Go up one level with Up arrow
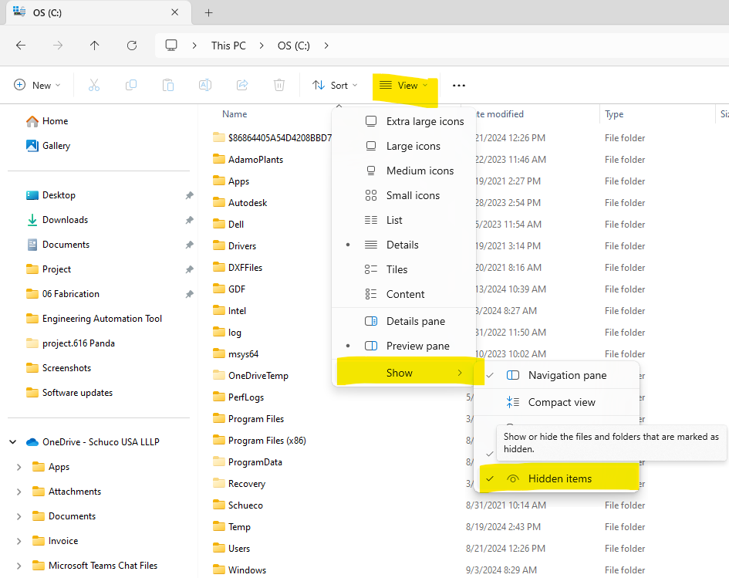Screen dimensions: 729x578 (94, 46)
